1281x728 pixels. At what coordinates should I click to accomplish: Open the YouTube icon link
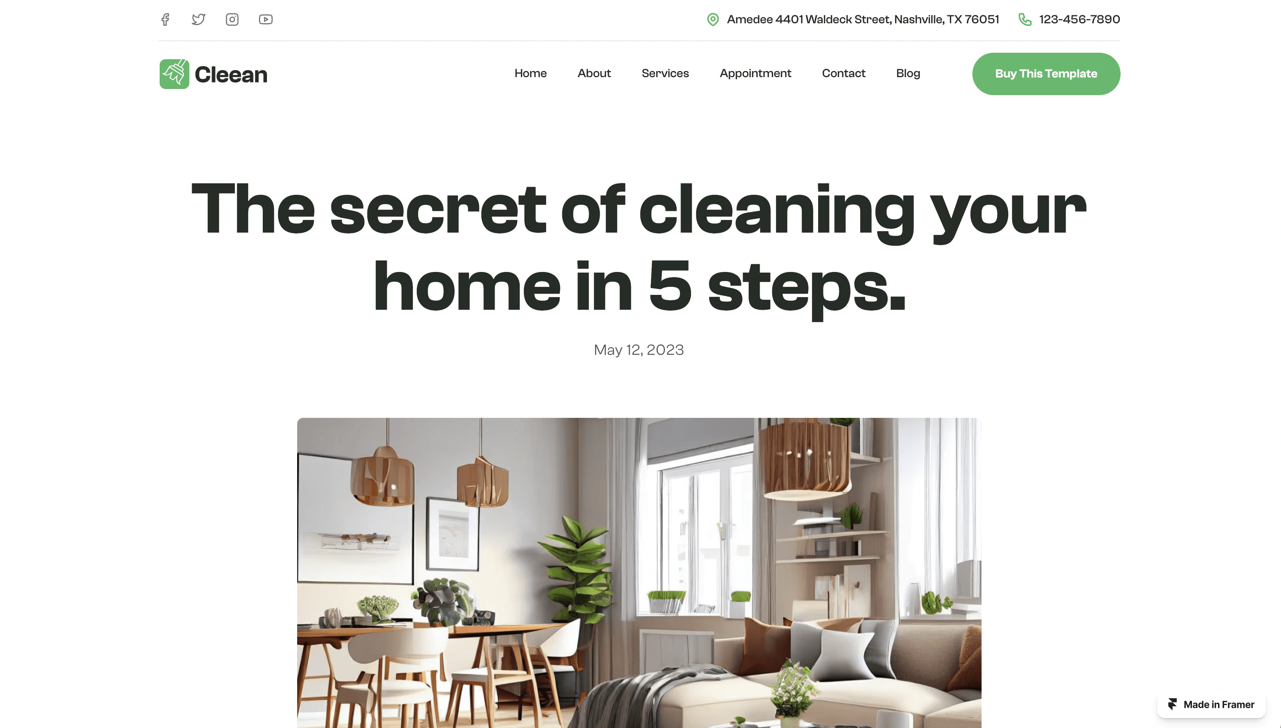point(265,19)
